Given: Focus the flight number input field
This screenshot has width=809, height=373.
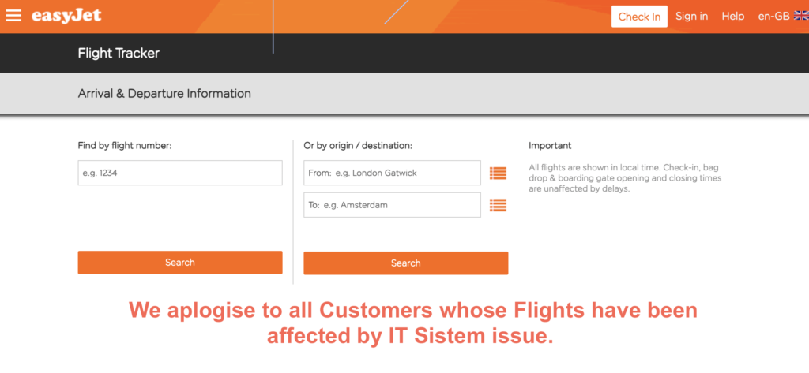Looking at the screenshot, I should pos(180,173).
